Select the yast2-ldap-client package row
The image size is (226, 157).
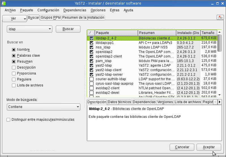pos(152,70)
